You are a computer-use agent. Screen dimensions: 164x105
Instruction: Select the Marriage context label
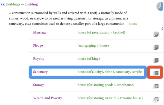tap(40, 32)
